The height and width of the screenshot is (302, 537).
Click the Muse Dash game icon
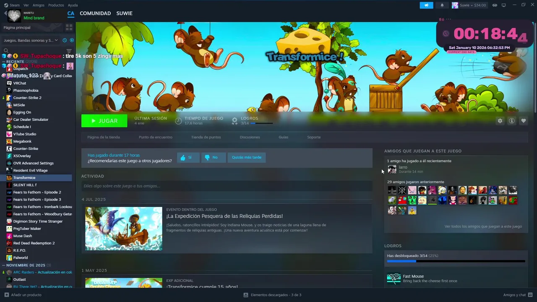[9, 236]
